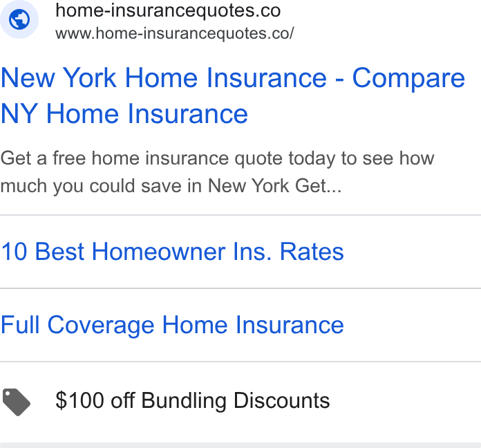Click the blue globe site favicon
This screenshot has width=481, height=448.
click(19, 19)
